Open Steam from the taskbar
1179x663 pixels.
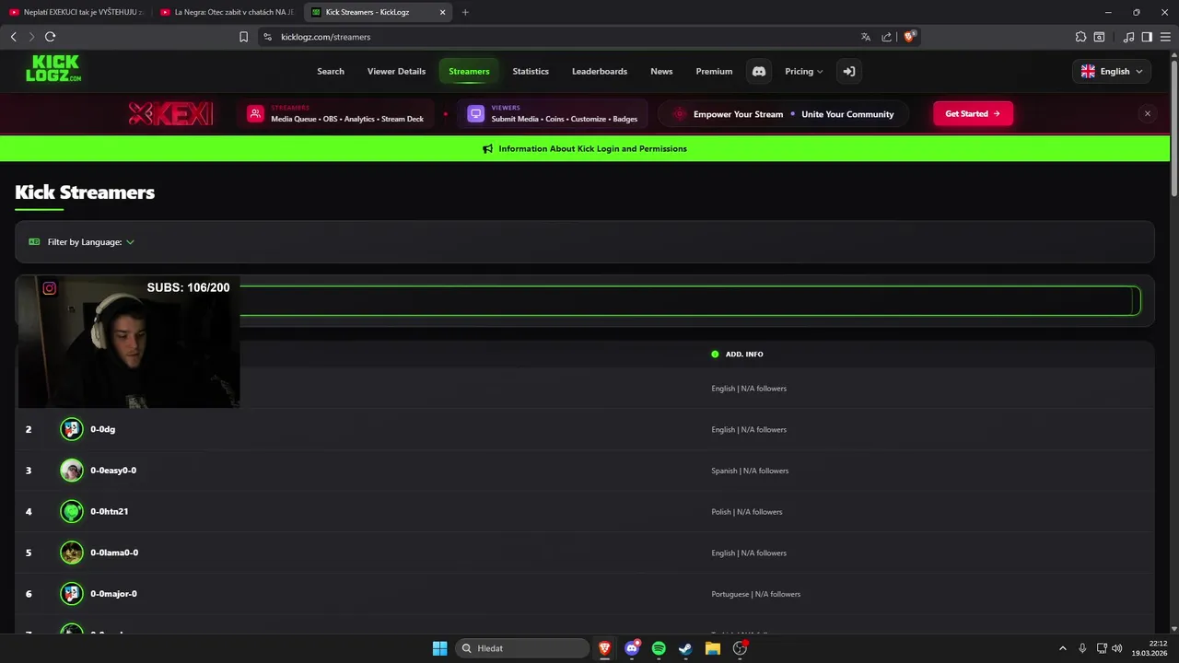click(685, 648)
